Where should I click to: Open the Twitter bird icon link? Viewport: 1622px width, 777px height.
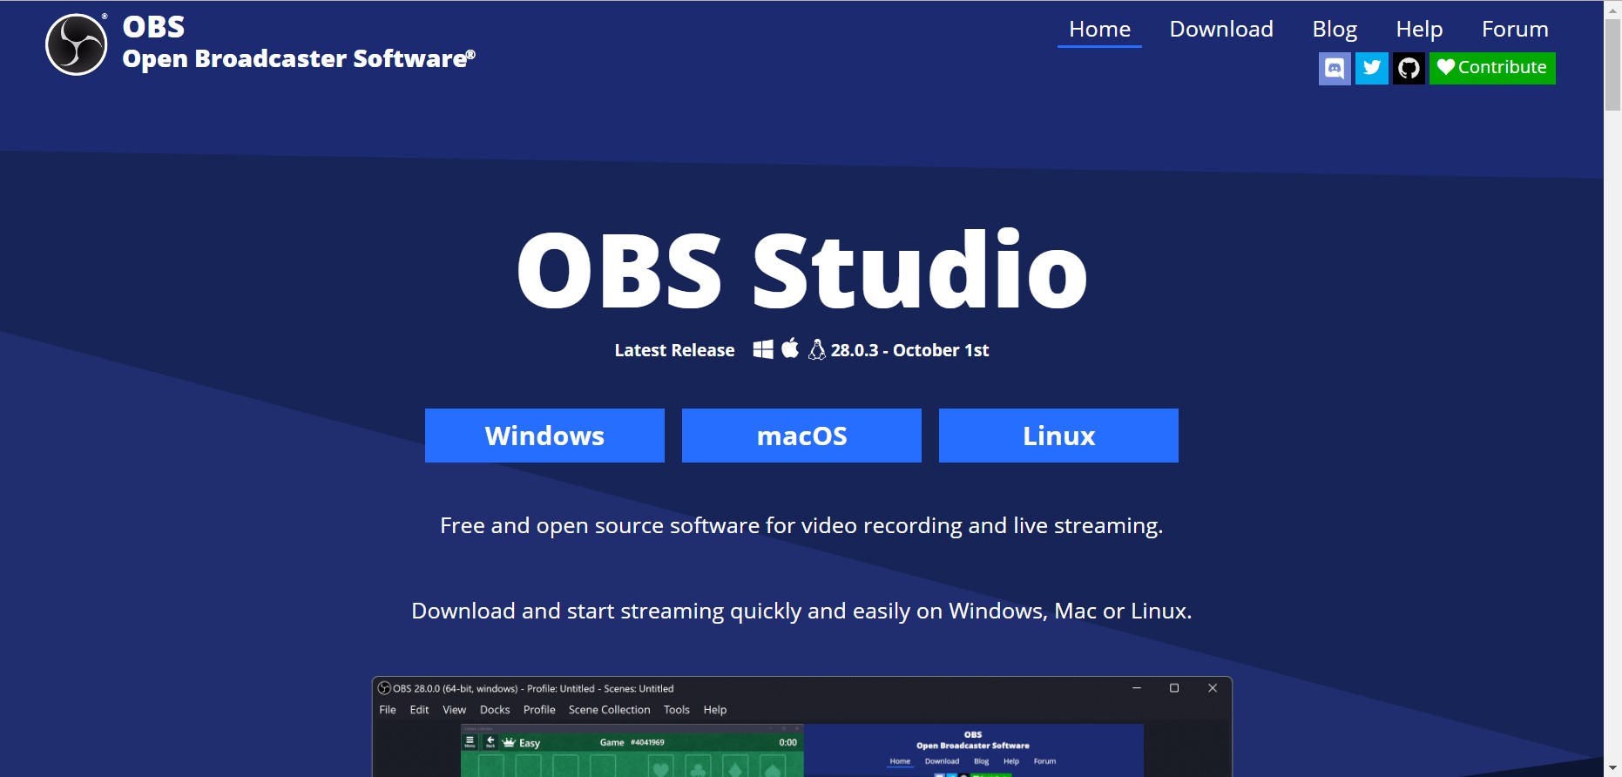pyautogui.click(x=1372, y=68)
